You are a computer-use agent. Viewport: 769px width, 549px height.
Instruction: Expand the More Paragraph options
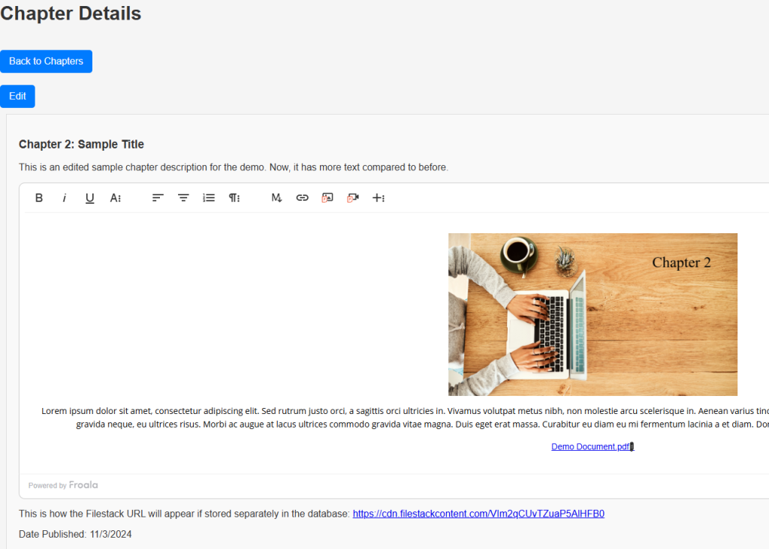click(234, 198)
